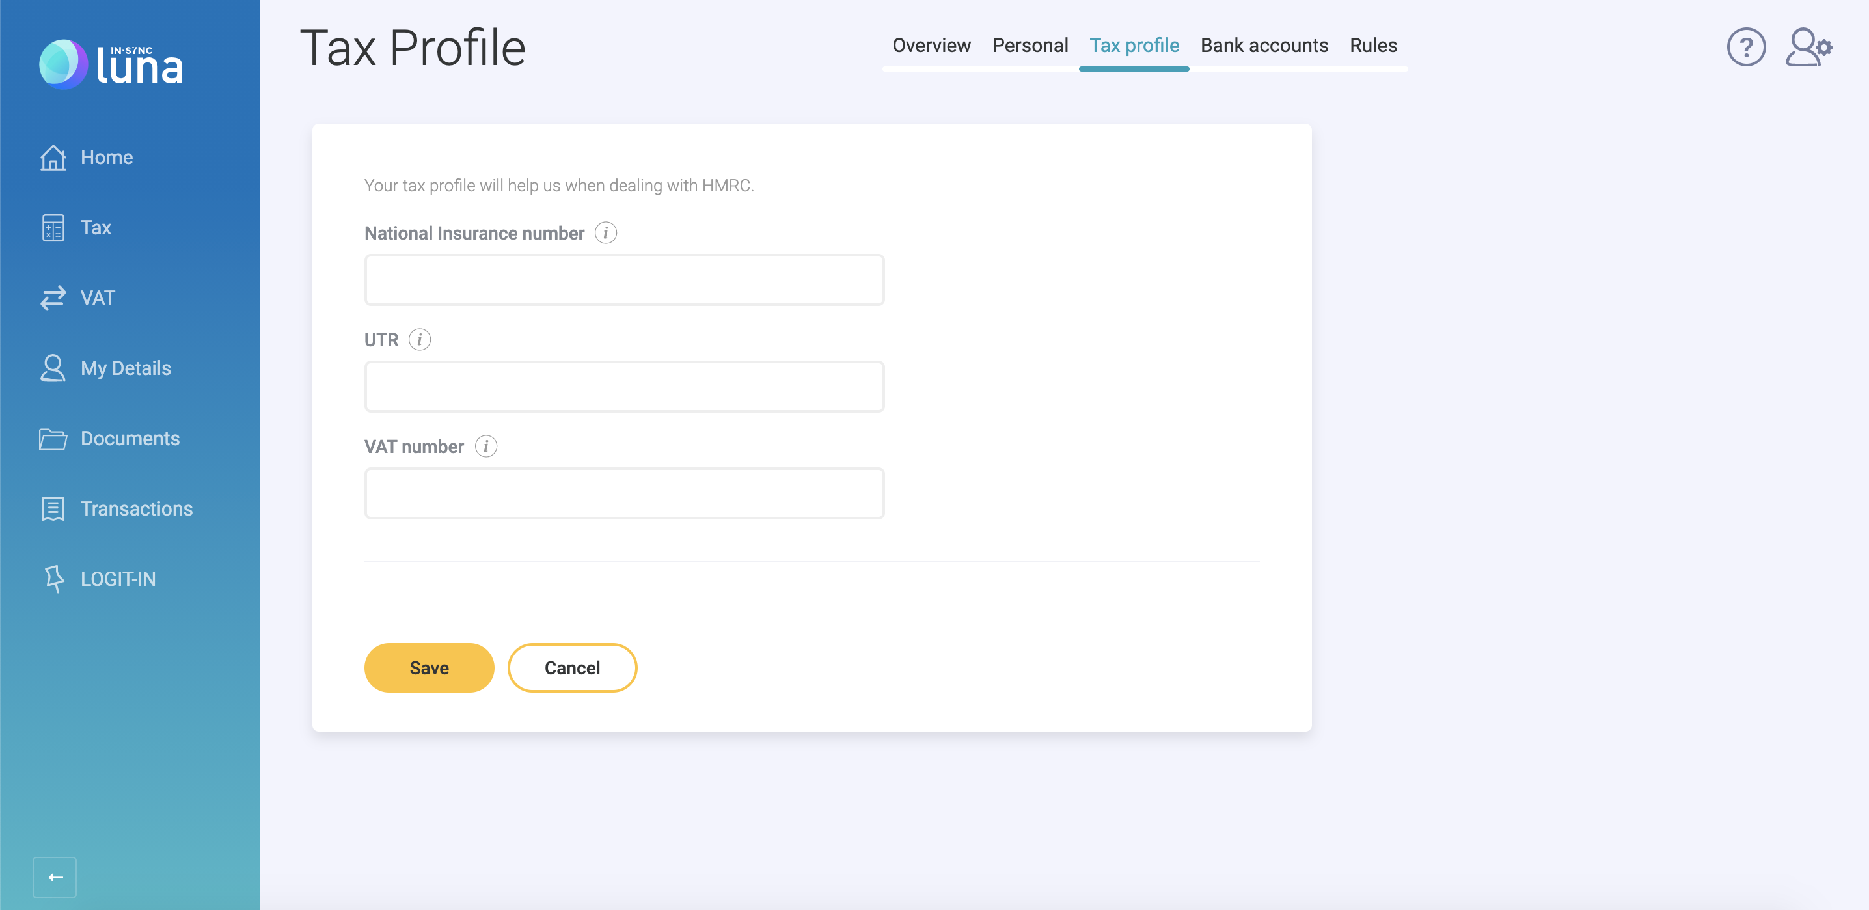
Task: Click the Transactions receipt icon
Action: coord(52,508)
